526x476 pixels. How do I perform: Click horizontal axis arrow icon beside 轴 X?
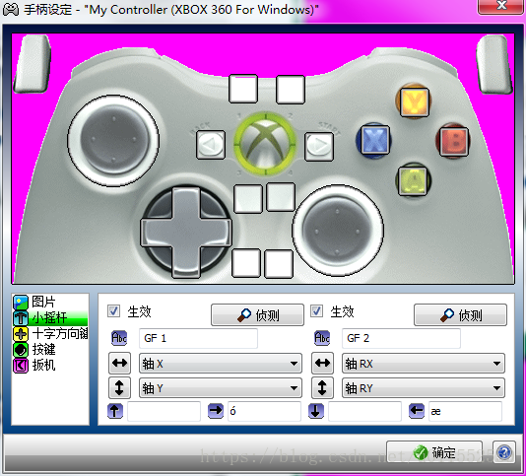119,363
